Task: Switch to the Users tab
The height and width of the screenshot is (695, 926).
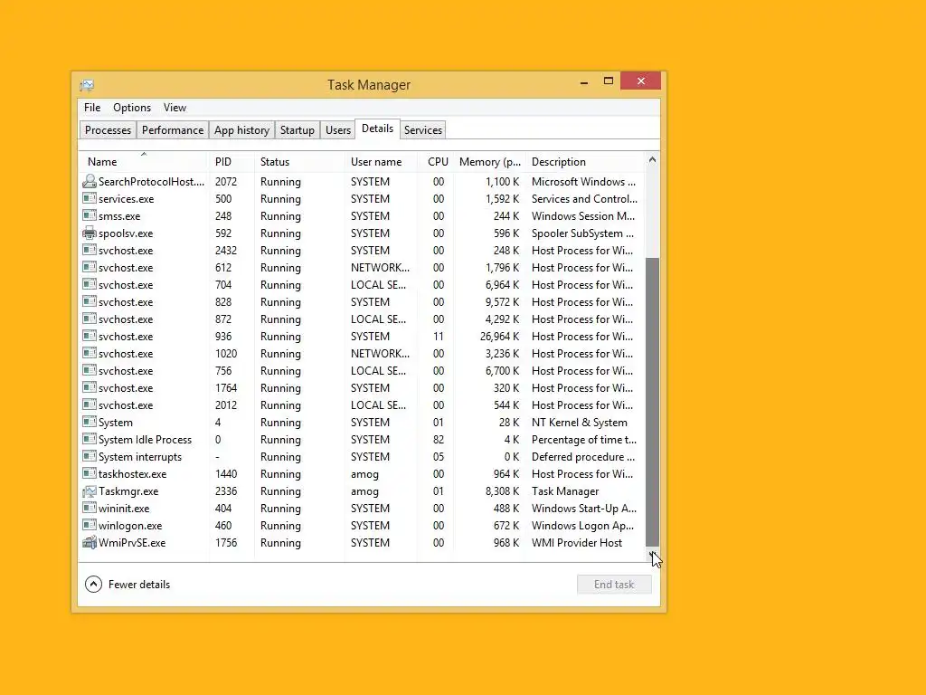Action: [338, 130]
